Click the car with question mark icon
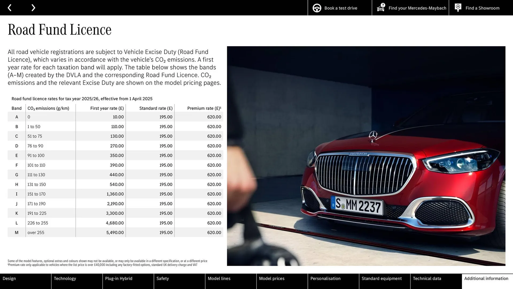Image resolution: width=513 pixels, height=289 pixels. 380,8
